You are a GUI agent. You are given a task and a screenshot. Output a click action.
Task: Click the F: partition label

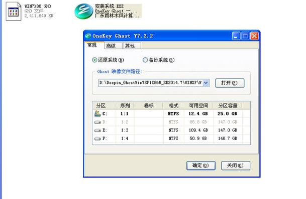[105, 138]
